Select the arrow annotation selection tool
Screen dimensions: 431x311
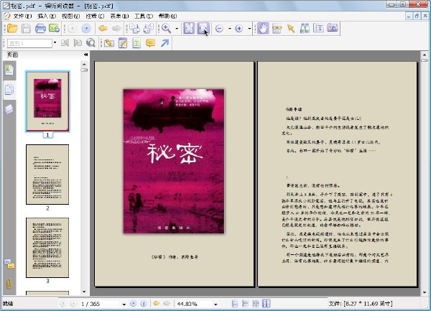[291, 28]
